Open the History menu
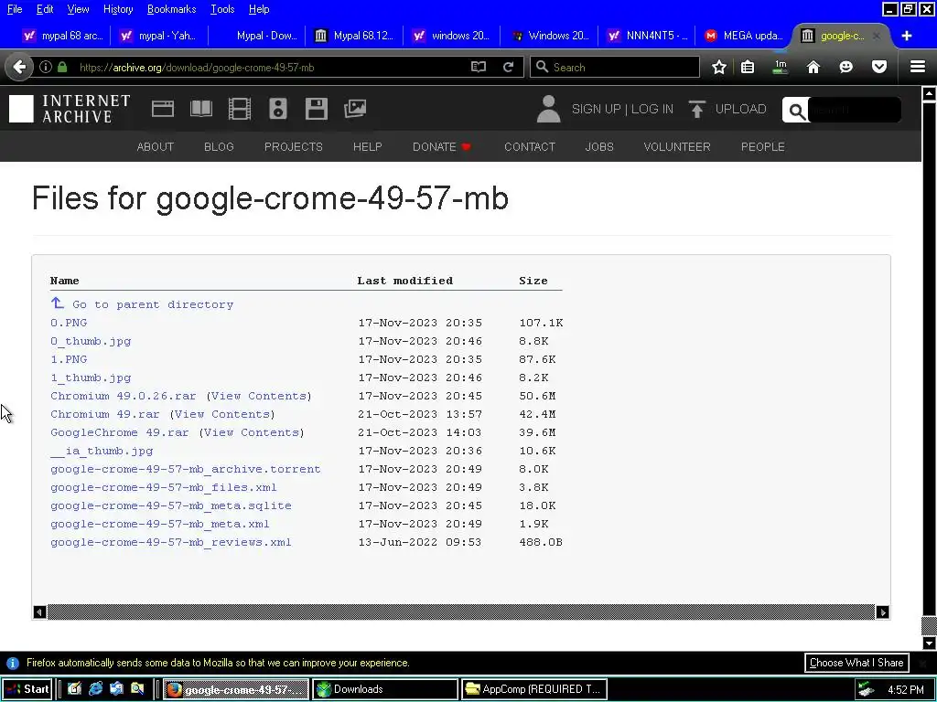This screenshot has width=937, height=702. [x=118, y=9]
